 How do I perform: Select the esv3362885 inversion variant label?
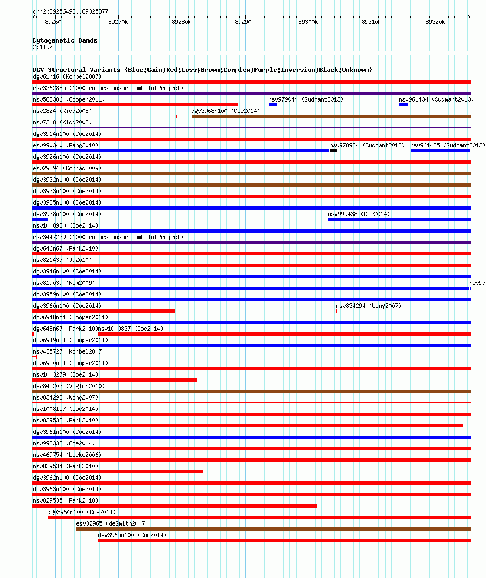108,88
